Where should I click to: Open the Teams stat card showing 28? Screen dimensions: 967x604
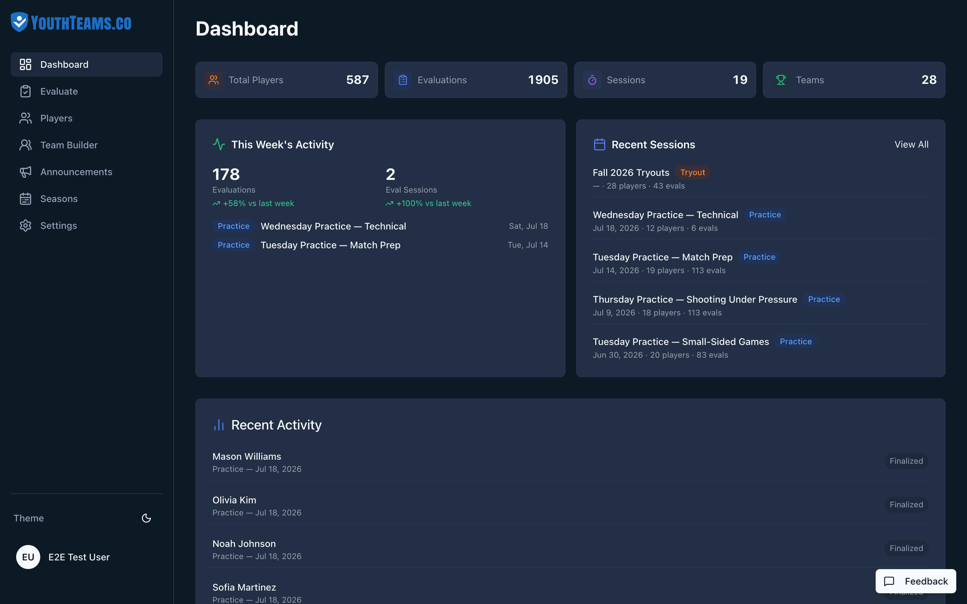point(854,80)
